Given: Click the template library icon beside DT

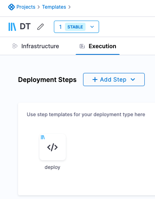Looking at the screenshot, I should (x=12, y=27).
